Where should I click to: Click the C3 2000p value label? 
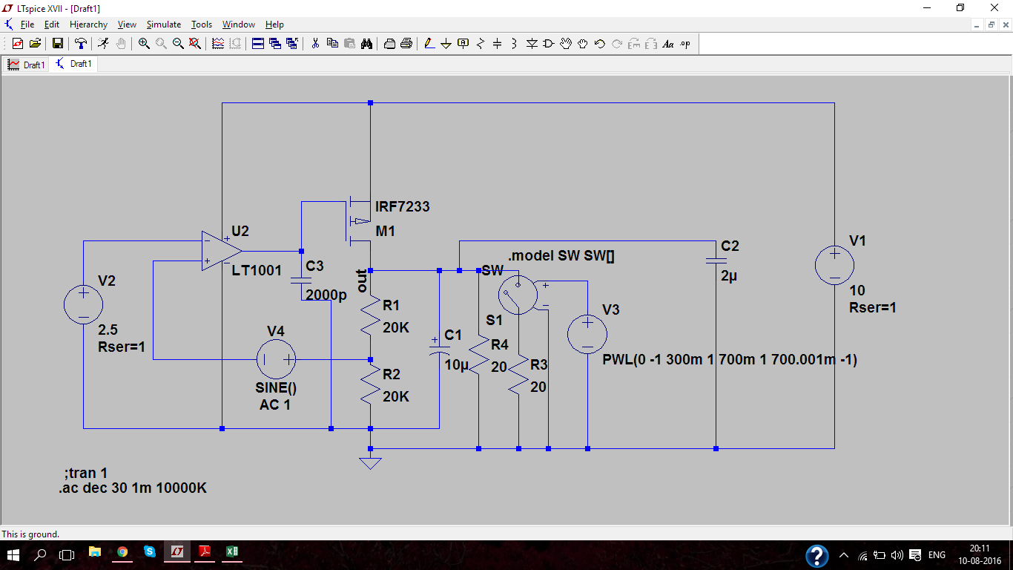tap(326, 295)
